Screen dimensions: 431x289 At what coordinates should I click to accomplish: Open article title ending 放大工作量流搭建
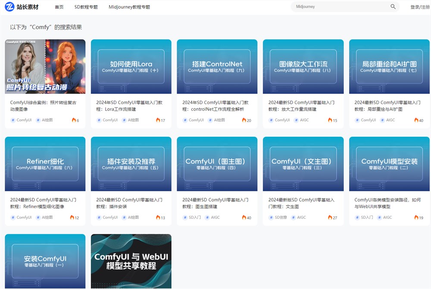coord(301,106)
